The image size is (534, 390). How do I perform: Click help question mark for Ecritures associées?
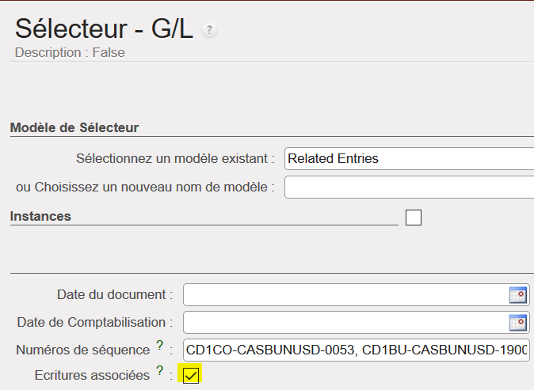coord(159,370)
